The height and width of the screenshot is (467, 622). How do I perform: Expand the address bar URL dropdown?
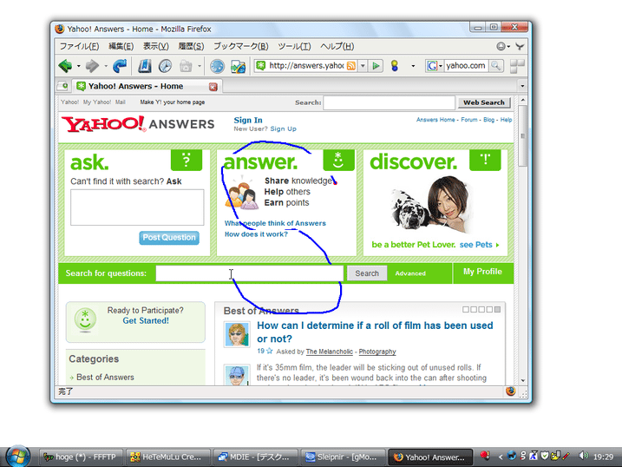pyautogui.click(x=363, y=66)
